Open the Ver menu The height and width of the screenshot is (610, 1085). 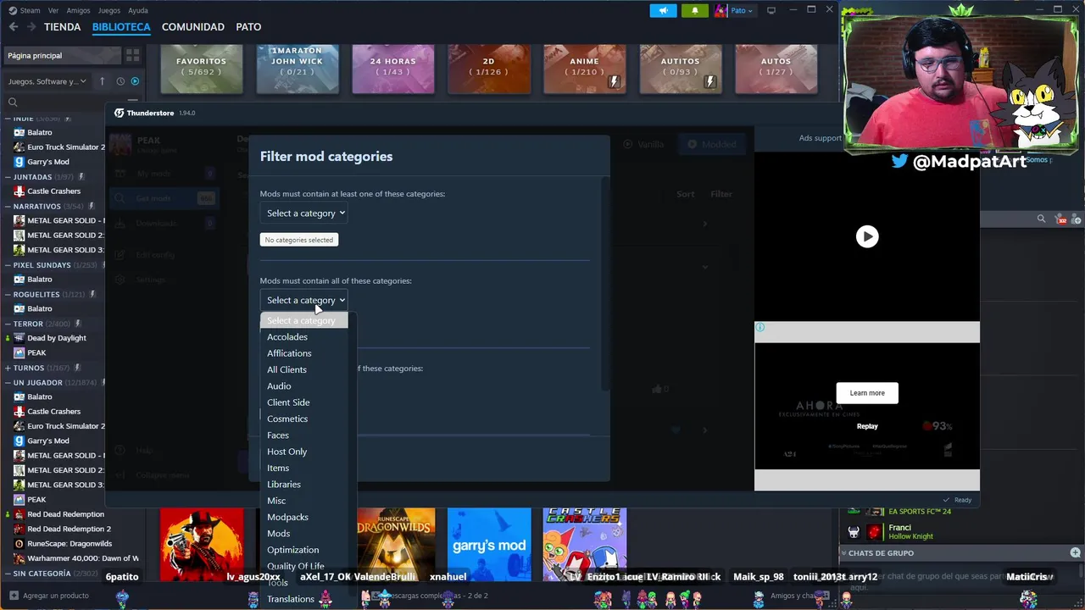(53, 10)
